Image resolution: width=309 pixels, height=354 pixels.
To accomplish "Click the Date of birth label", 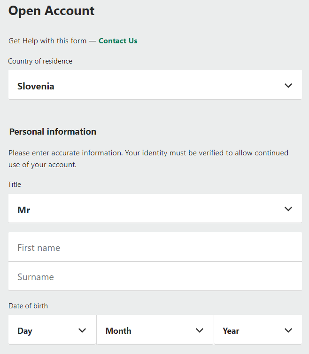I will [x=28, y=306].
